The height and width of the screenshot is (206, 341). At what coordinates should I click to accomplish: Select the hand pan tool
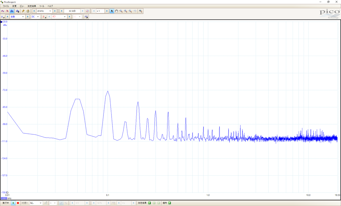click(117, 11)
